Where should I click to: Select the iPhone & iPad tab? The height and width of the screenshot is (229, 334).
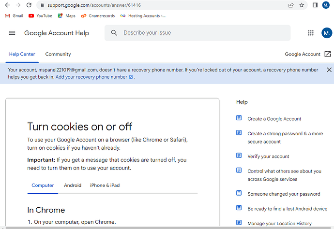[105, 185]
